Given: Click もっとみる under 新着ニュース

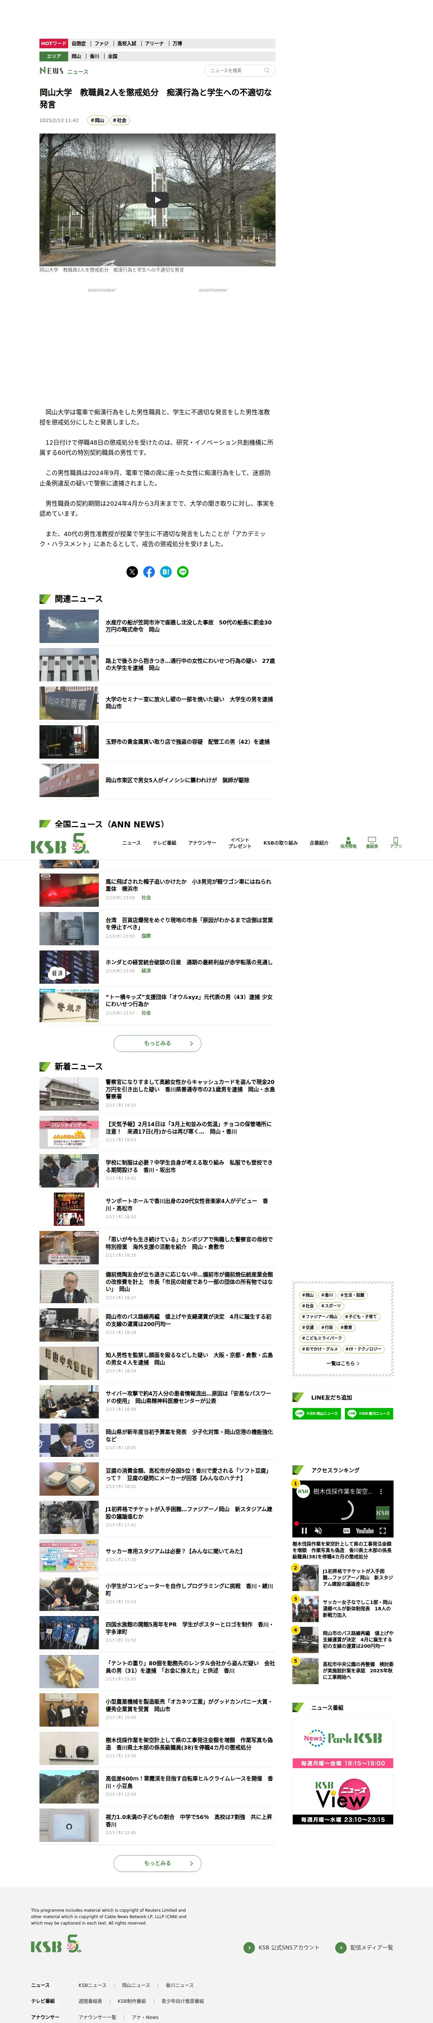Looking at the screenshot, I should 157,1863.
